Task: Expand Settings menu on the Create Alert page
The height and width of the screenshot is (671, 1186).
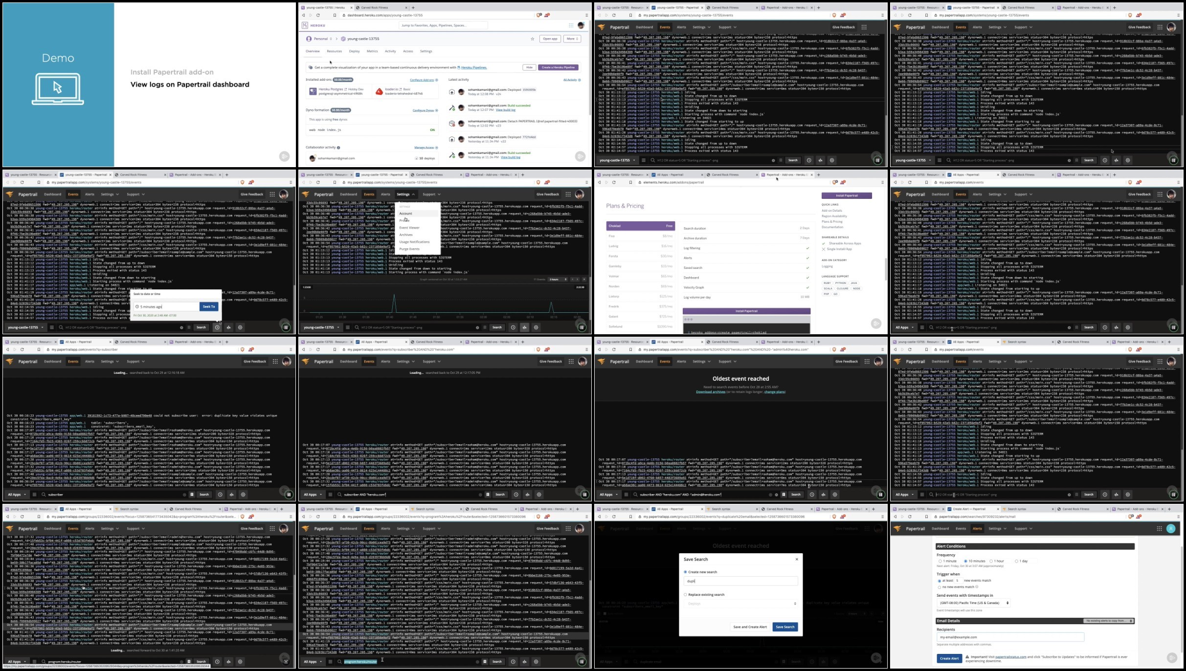Action: coord(997,529)
